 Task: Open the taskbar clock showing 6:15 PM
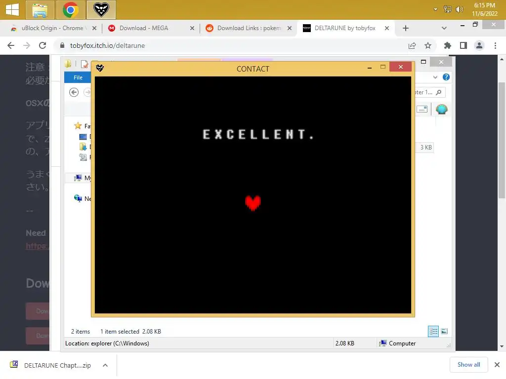point(484,9)
